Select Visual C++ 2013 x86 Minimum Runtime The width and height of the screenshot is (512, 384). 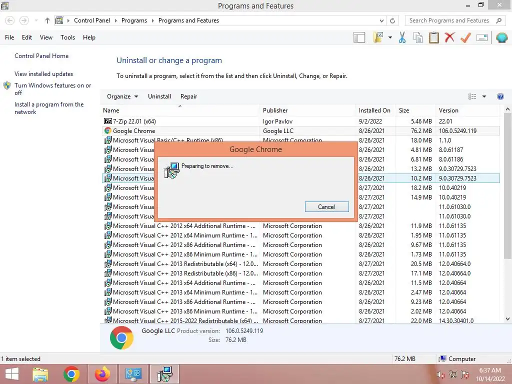coord(300,311)
